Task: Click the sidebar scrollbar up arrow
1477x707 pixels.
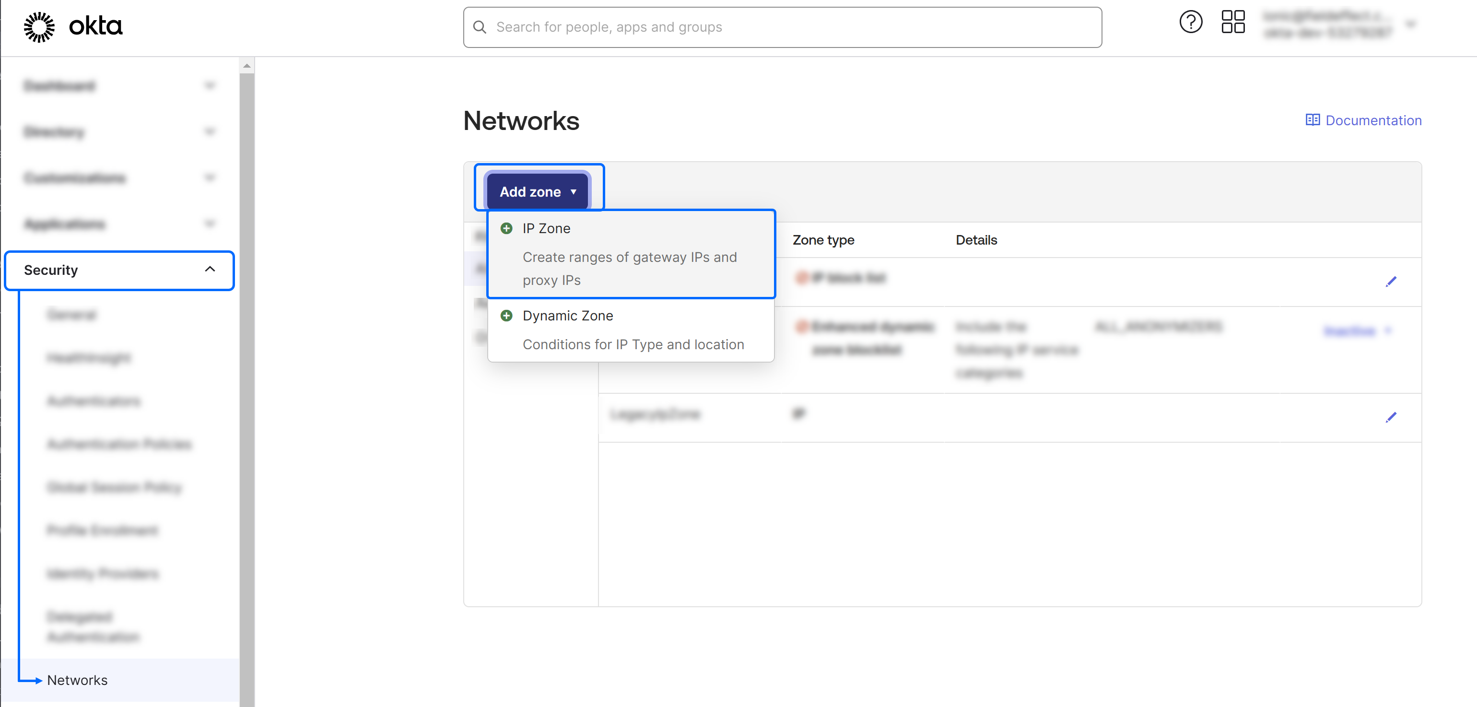Action: [x=246, y=66]
